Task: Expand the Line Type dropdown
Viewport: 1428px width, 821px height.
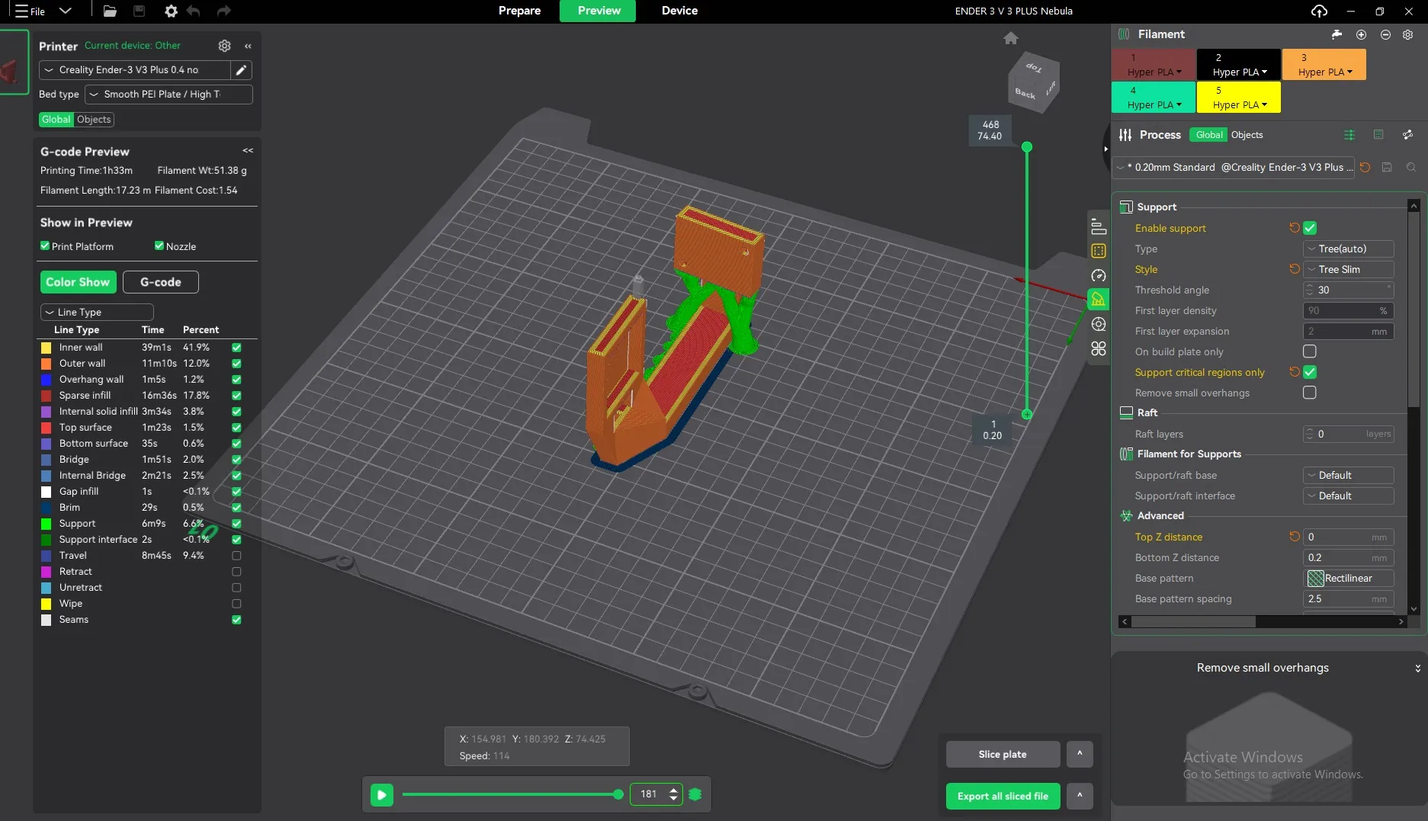Action: 97,313
